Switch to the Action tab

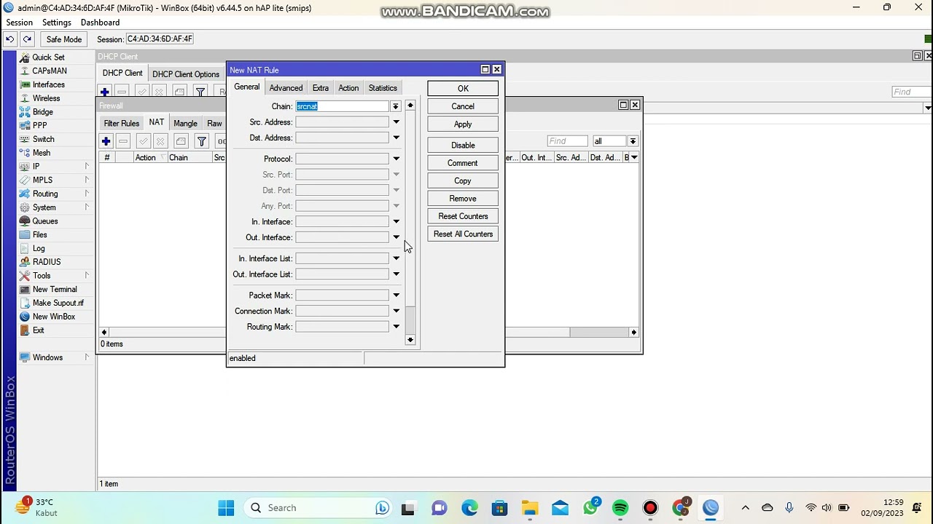point(348,88)
